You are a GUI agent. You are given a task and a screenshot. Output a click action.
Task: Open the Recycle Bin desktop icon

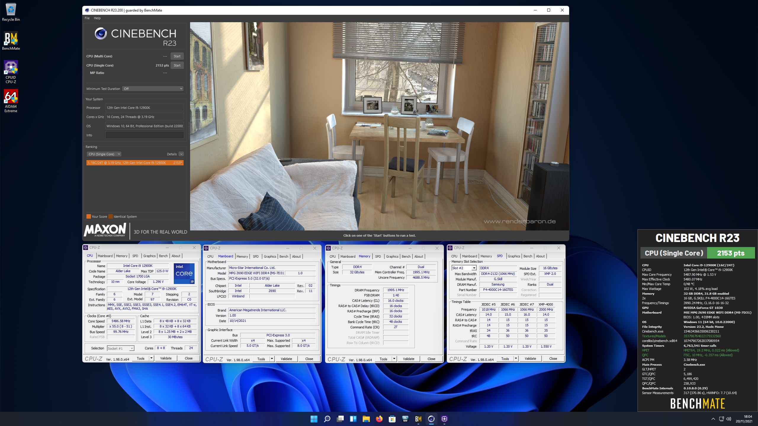[11, 12]
